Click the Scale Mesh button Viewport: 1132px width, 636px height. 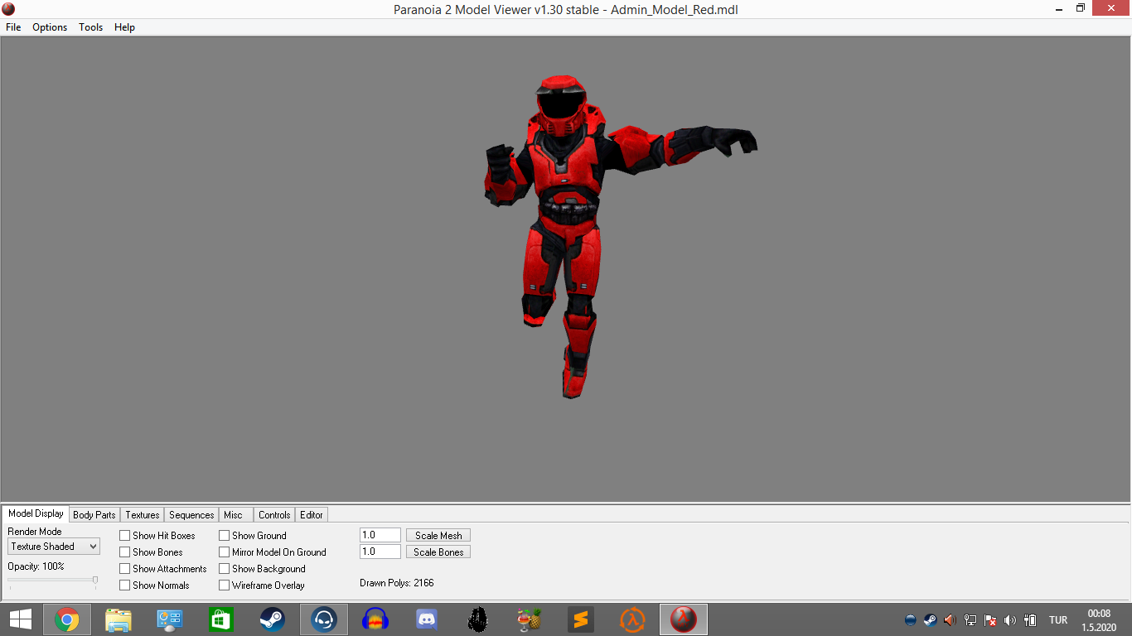coord(438,536)
